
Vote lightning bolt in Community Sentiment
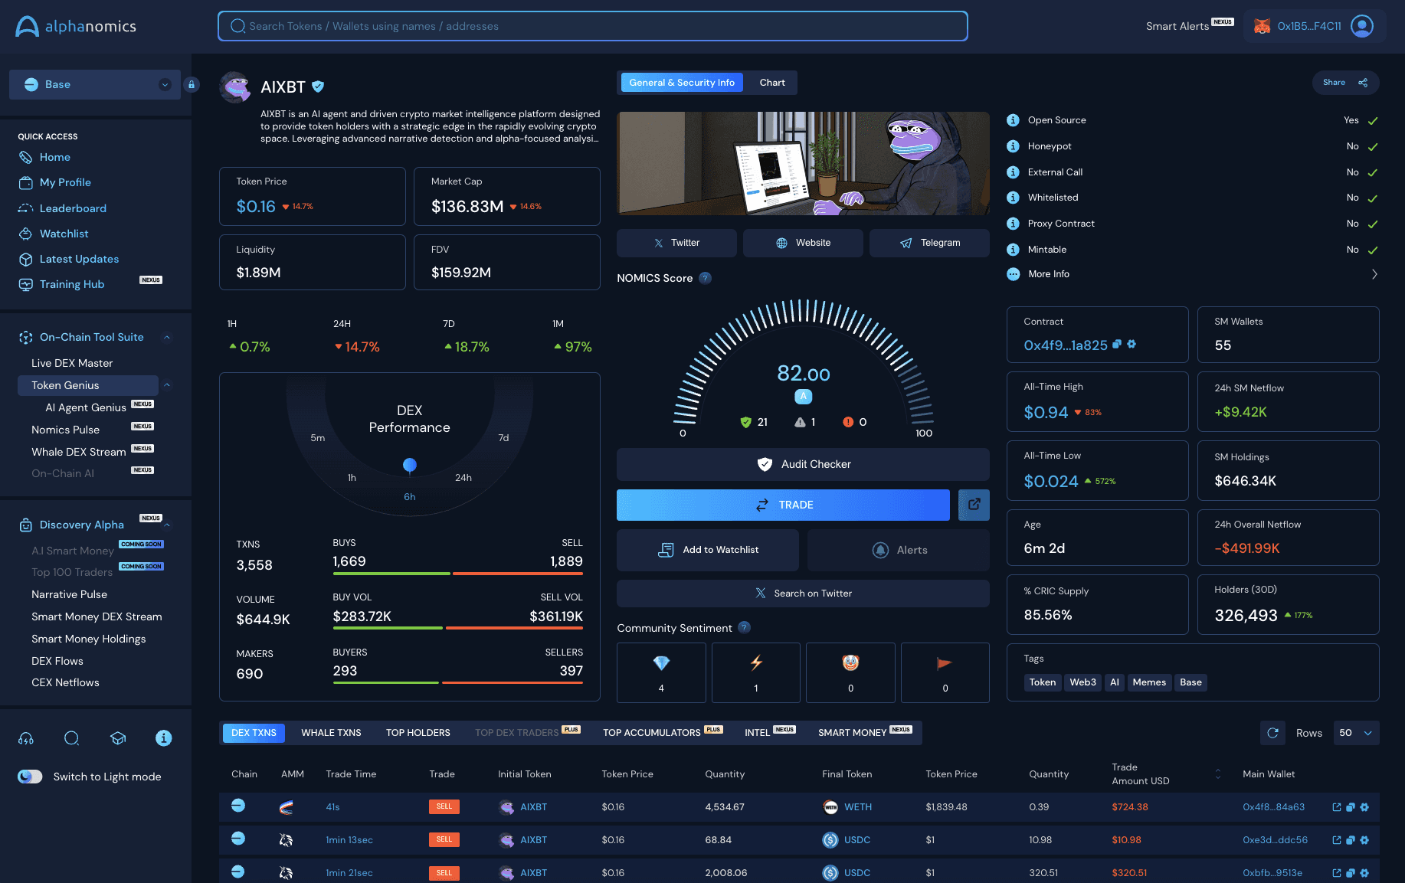756,672
